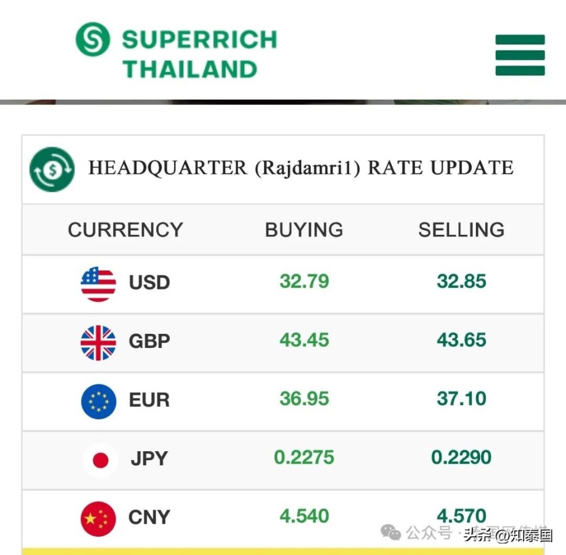Click the rate update exchange icon
Screen dimensions: 566x555
[x=52, y=169]
